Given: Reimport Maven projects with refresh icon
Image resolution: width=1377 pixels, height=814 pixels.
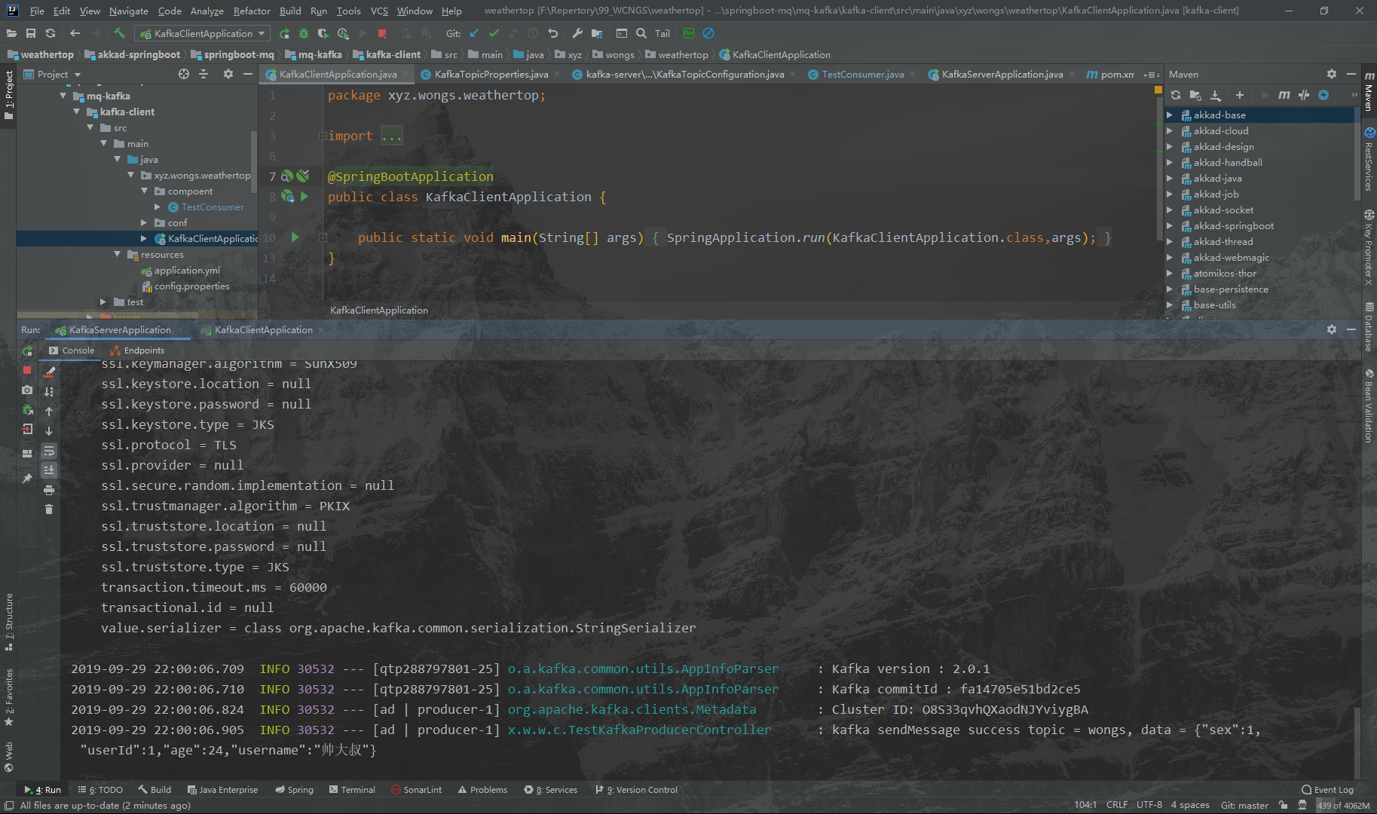Looking at the screenshot, I should pos(1176,95).
